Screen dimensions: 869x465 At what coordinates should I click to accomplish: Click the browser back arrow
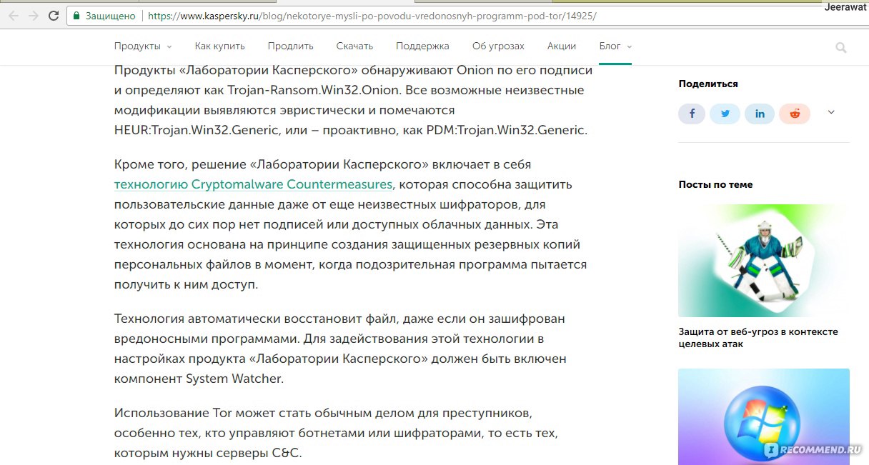click(x=13, y=15)
